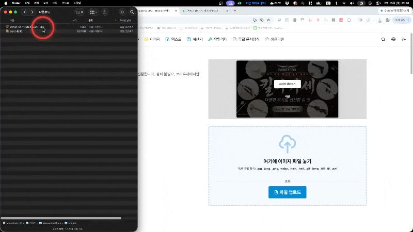Click the white button on the ad banner
Screen dimensions: 413x232
click(x=288, y=84)
